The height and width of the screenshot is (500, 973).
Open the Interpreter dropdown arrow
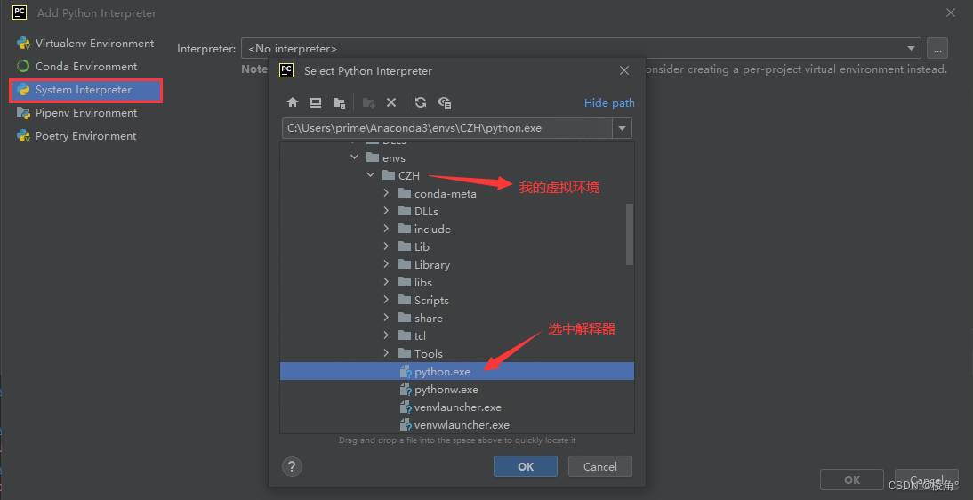(911, 48)
